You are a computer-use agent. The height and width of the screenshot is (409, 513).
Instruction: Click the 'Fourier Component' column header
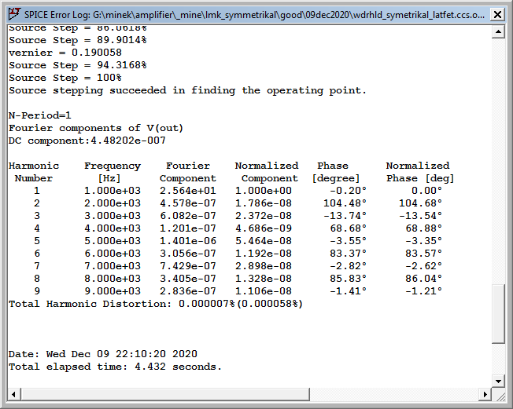point(188,172)
